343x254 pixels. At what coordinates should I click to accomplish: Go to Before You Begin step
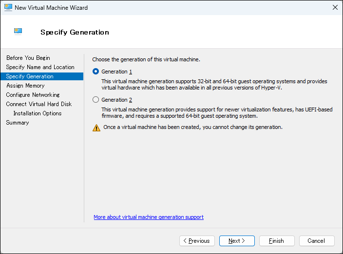pyautogui.click(x=28, y=58)
